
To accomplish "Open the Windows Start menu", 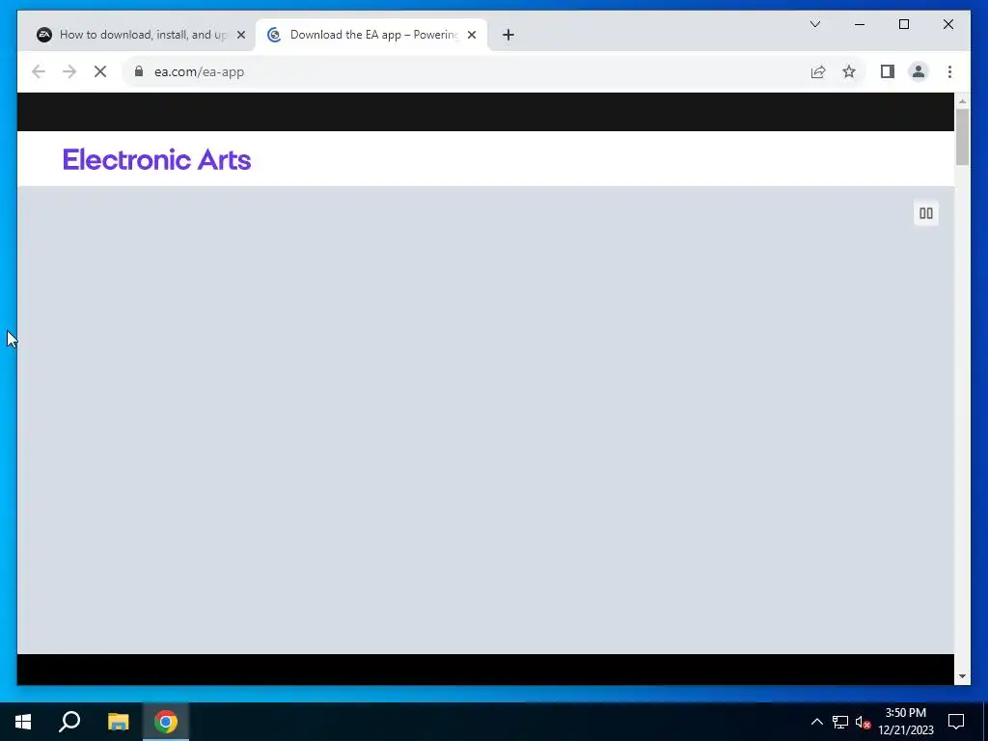I will [x=23, y=722].
